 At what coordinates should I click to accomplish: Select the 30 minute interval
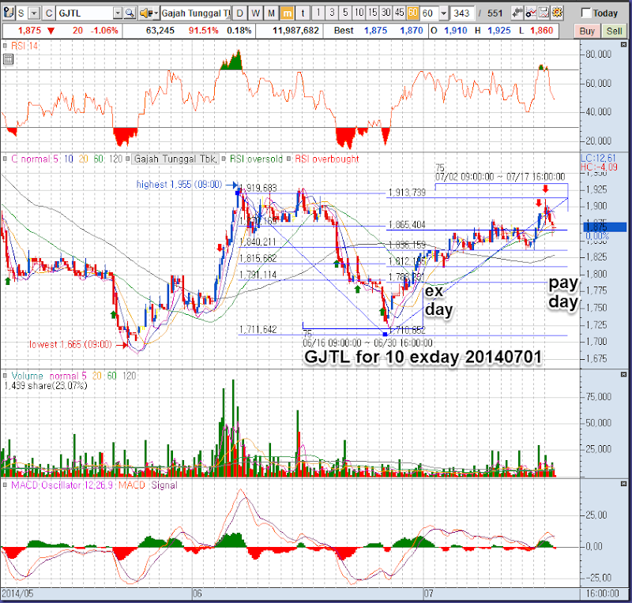click(x=386, y=13)
